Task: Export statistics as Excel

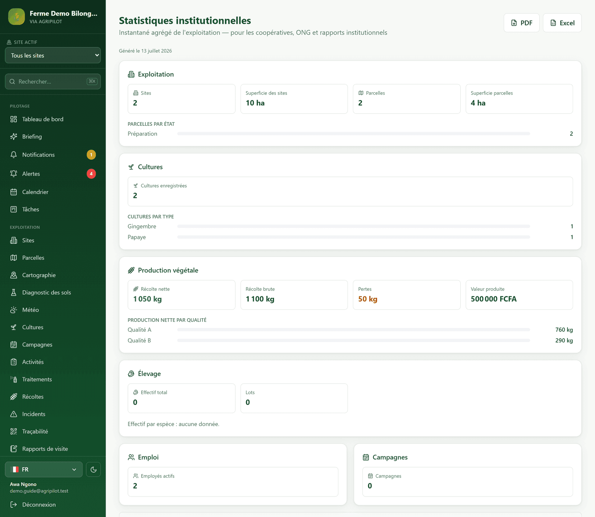Action: tap(562, 23)
